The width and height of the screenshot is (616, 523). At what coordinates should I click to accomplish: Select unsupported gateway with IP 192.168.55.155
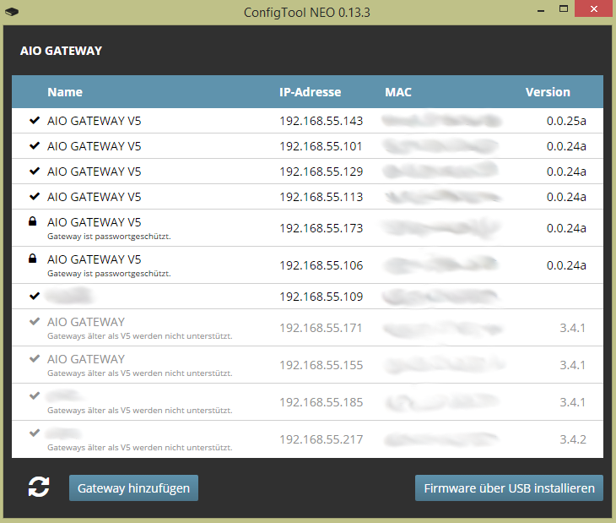(x=321, y=365)
